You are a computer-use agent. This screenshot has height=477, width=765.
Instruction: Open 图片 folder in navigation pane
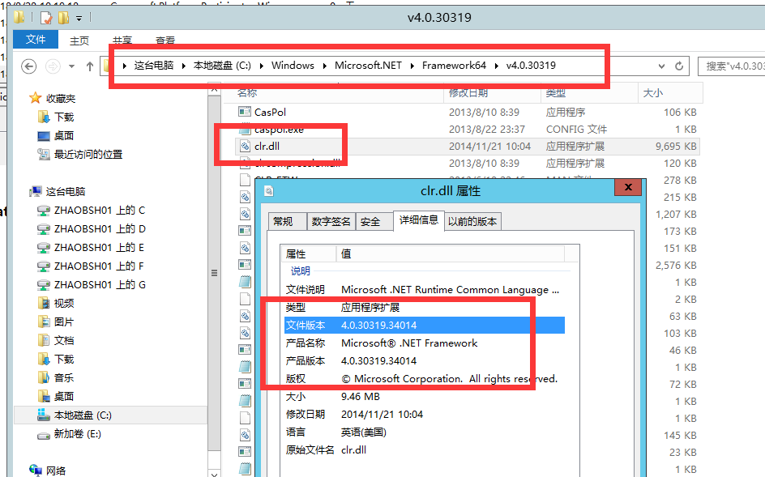[64, 322]
